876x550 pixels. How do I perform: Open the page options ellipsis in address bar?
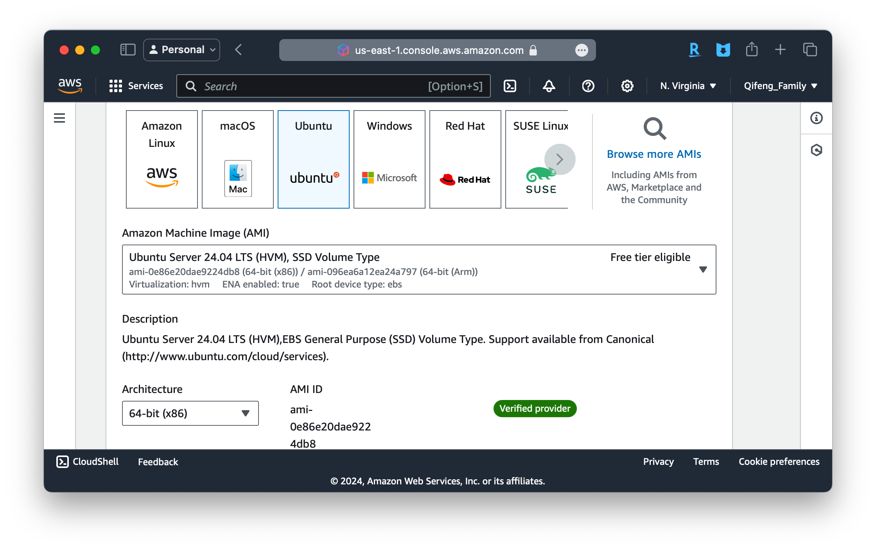tap(582, 50)
